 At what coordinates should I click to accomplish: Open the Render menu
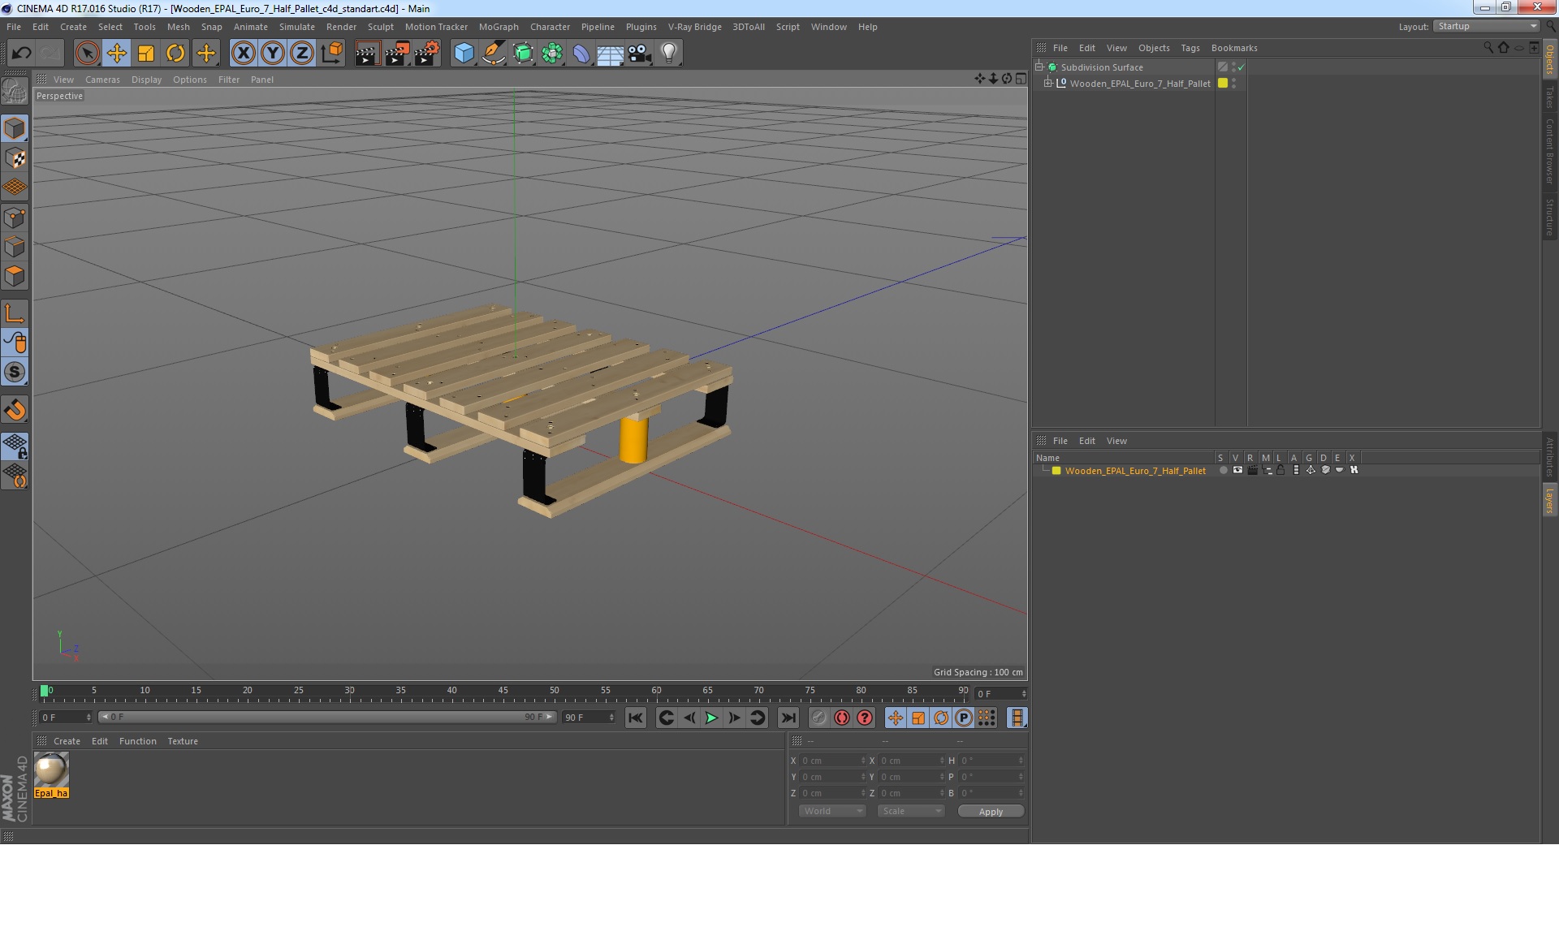pos(341,27)
